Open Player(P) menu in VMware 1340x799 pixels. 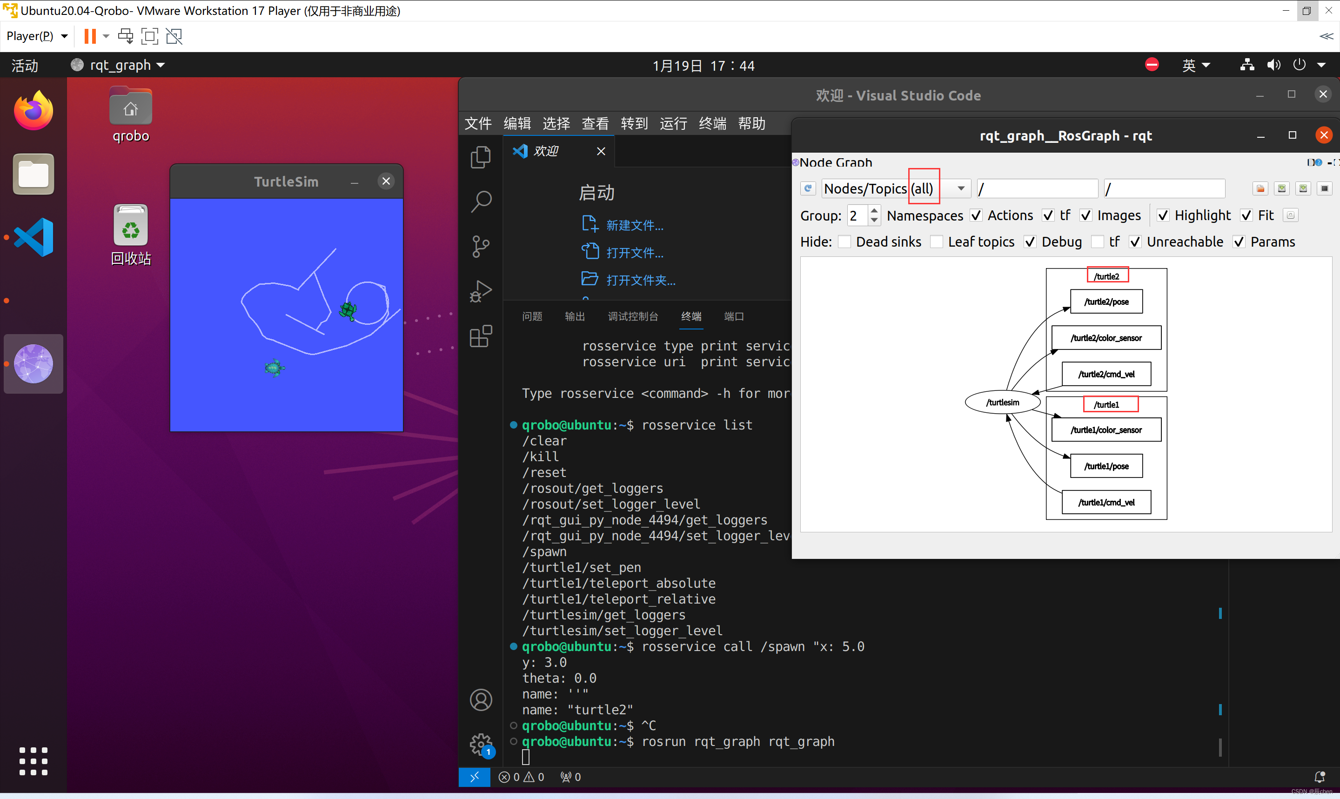point(37,36)
